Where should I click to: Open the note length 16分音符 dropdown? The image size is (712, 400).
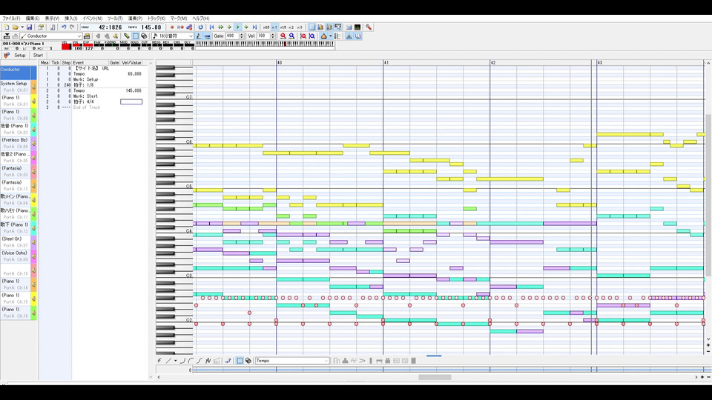173,36
